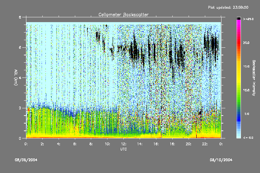Image resolution: width=260 pixels, height=173 pixels.
Task: Click the end date 08/10/2004
Action: pos(221,160)
